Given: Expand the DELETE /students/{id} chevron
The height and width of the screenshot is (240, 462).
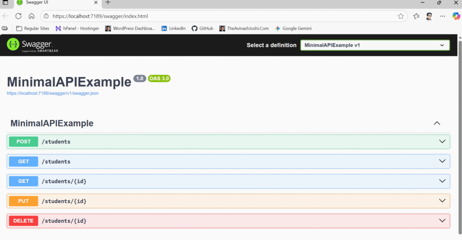Looking at the screenshot, I should coord(442,221).
